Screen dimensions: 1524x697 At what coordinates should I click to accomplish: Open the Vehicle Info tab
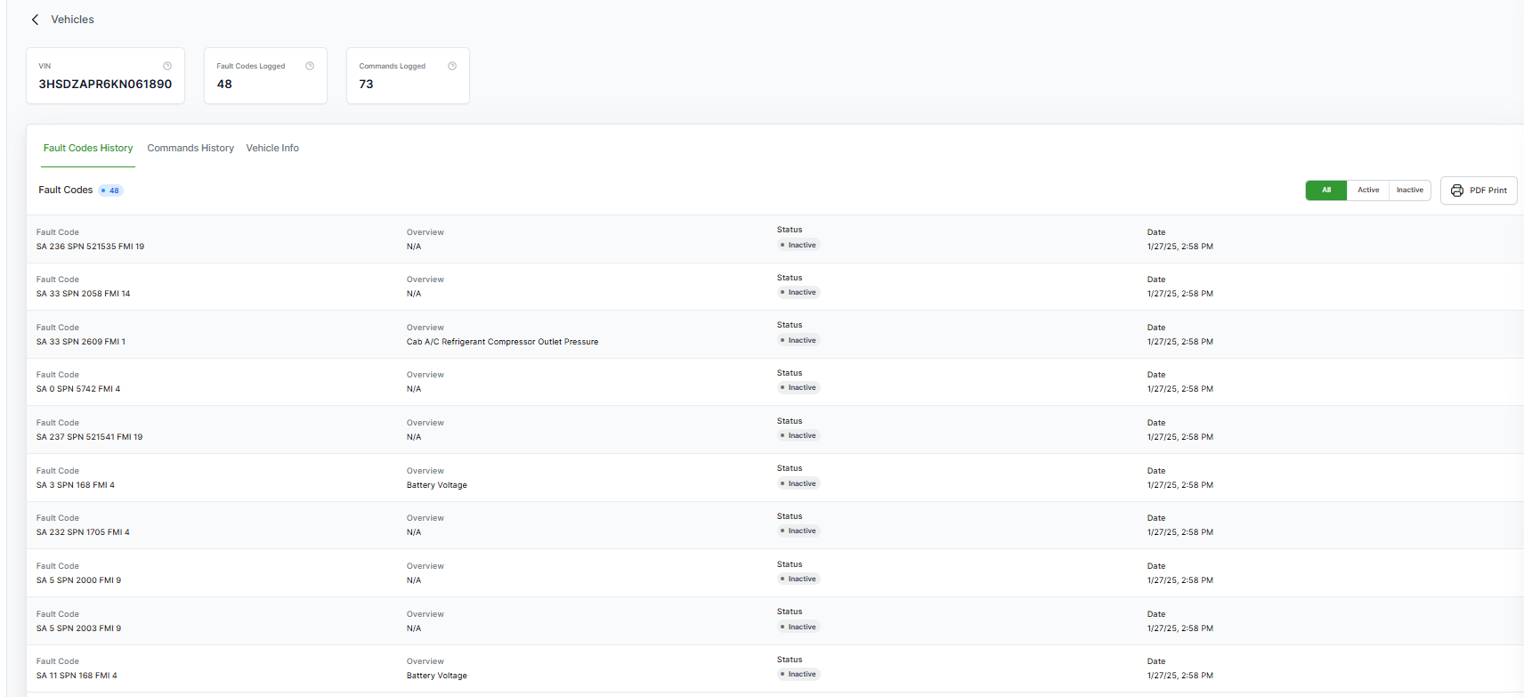click(x=272, y=149)
